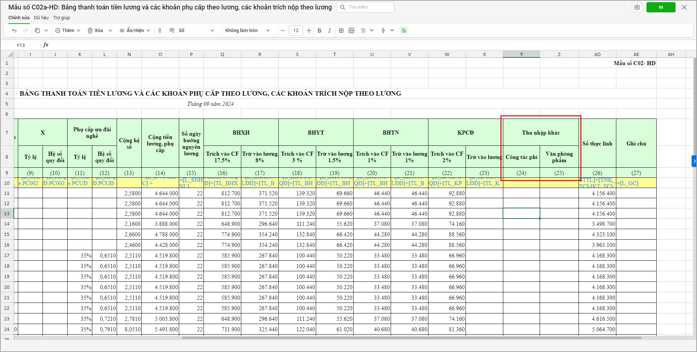Toggle bold formatting
Screen dimensions: 697x352
pyautogui.click(x=319, y=31)
